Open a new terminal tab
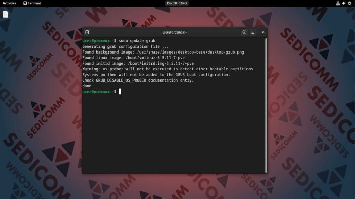 click(x=87, y=32)
